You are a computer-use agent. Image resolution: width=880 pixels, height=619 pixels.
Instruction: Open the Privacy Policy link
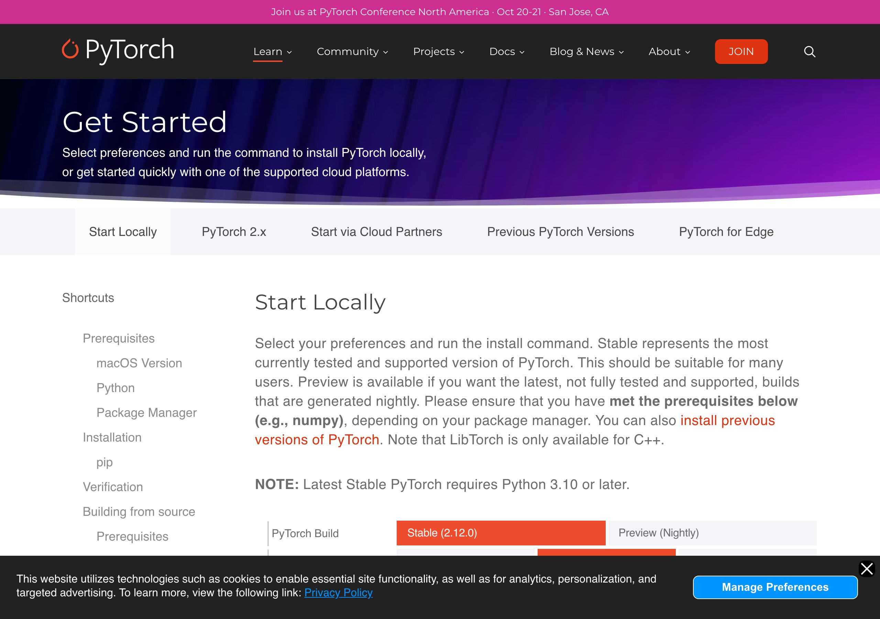338,593
